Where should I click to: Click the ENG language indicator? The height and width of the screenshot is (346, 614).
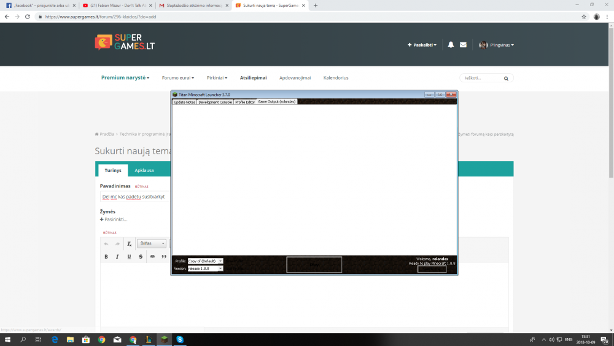click(569, 339)
